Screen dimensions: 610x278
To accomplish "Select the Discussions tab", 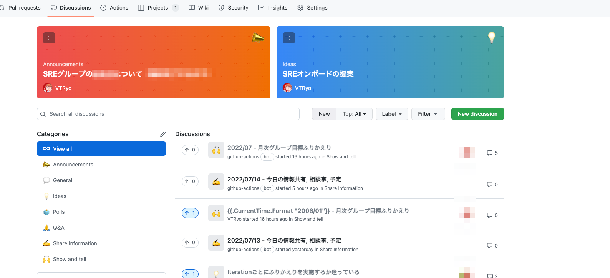I will click(x=71, y=8).
